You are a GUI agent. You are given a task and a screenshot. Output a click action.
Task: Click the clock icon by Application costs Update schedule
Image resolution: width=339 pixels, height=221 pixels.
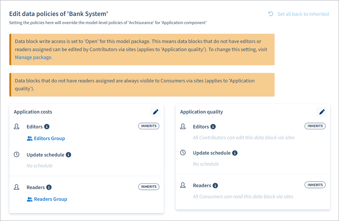16,155
